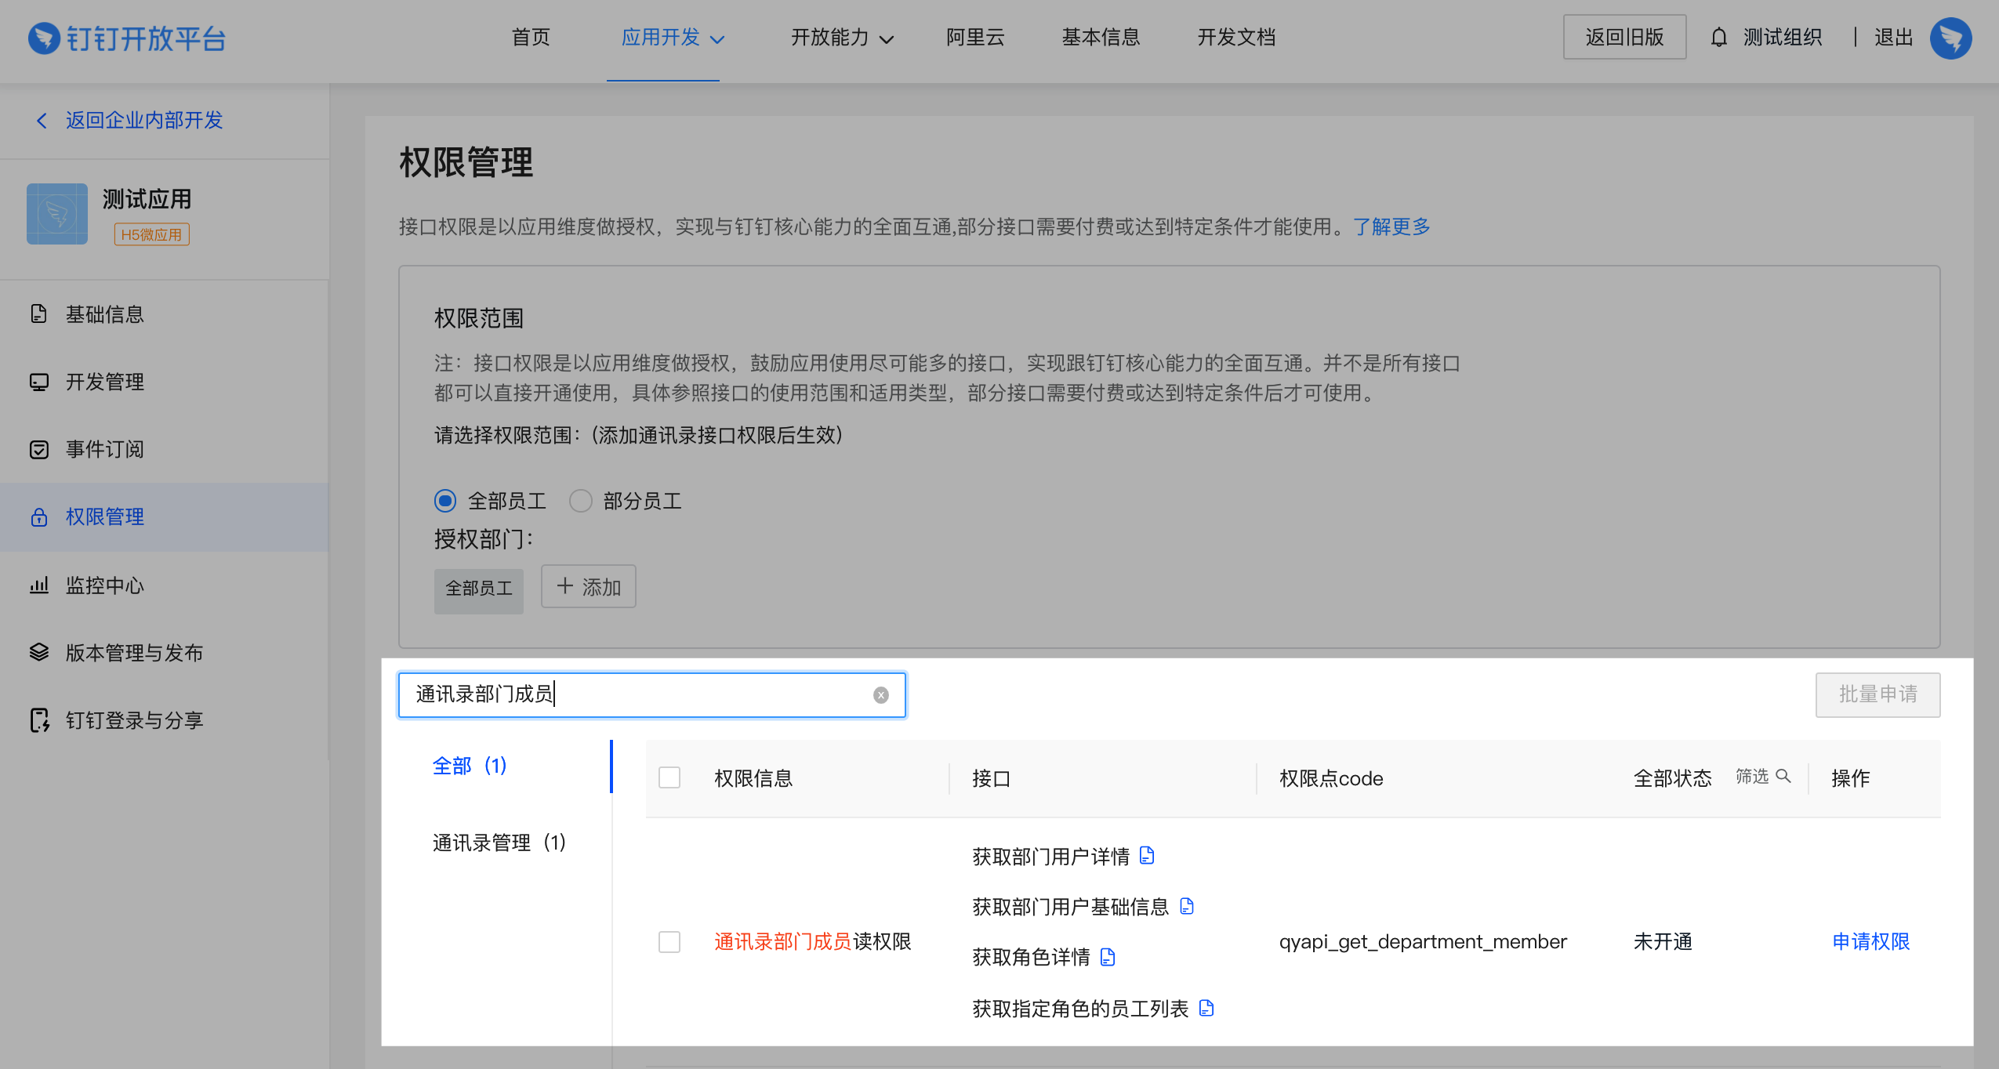The image size is (1999, 1069).
Task: Click the 筛选 search filter icon
Action: click(x=1783, y=776)
